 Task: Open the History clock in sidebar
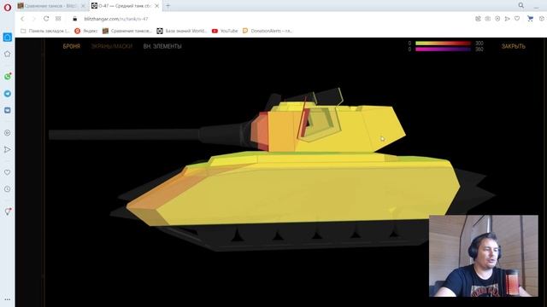click(8, 189)
